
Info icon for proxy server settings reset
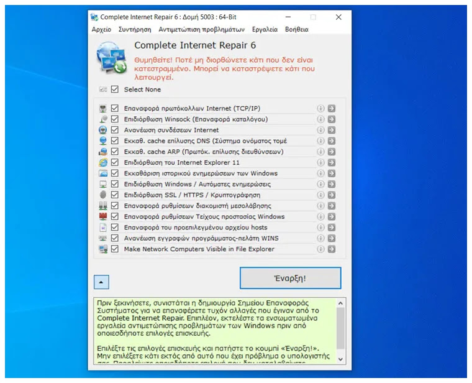(x=320, y=206)
